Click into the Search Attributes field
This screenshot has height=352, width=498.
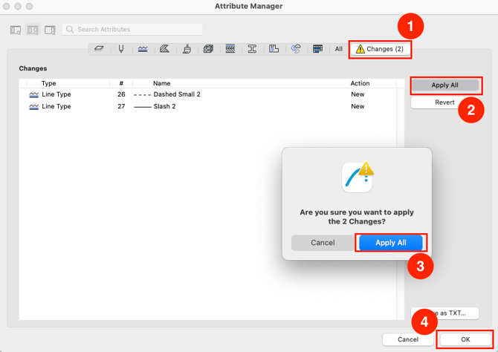(134, 30)
